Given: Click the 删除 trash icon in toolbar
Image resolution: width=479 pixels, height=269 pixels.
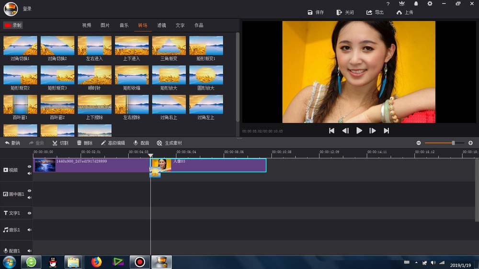Looking at the screenshot, I should (85, 143).
